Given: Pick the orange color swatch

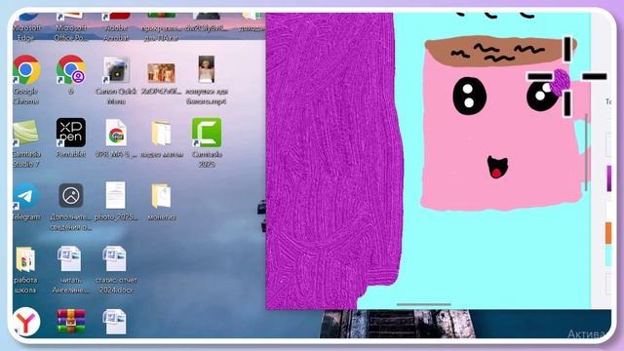Looking at the screenshot, I should point(608,233).
